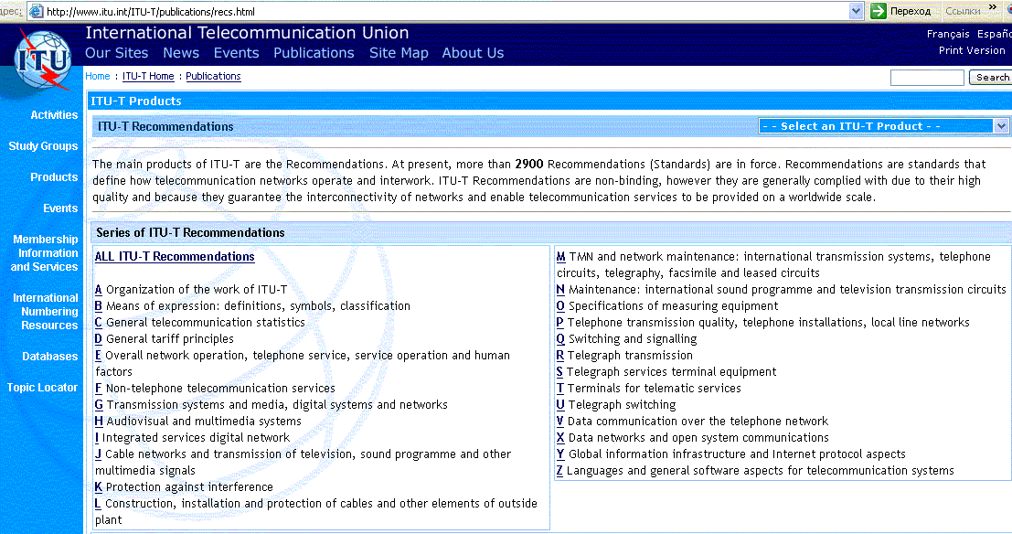Screen dimensions: 1012x534
Task: Open series Y Global information infrastructure
Action: (x=560, y=454)
